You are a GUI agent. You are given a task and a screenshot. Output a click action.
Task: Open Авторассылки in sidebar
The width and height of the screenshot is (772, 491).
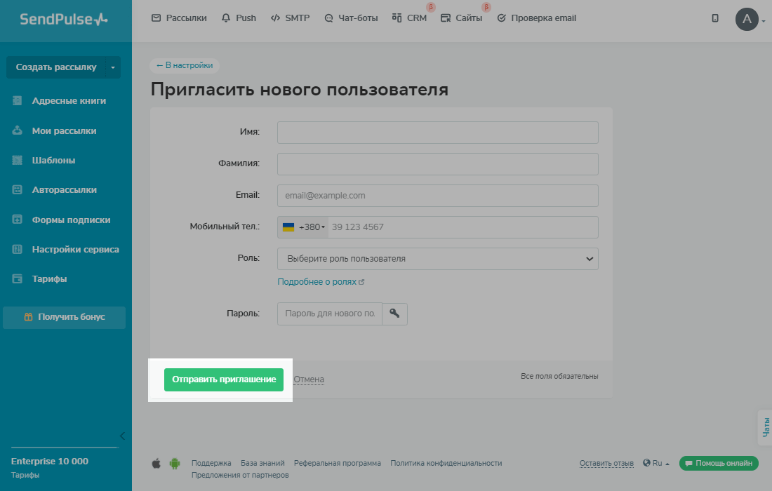click(65, 190)
